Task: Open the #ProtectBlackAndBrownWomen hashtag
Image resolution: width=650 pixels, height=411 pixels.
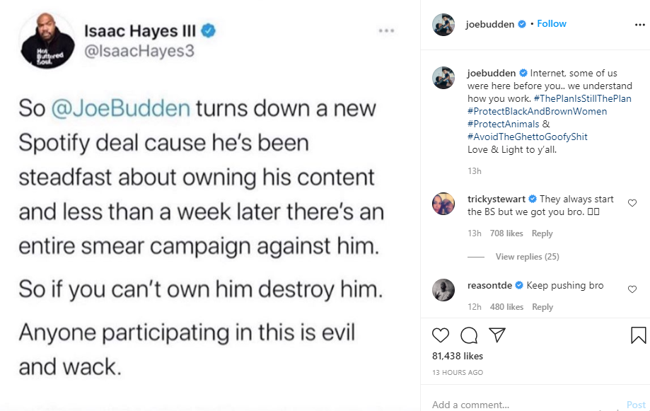Action: (x=538, y=111)
